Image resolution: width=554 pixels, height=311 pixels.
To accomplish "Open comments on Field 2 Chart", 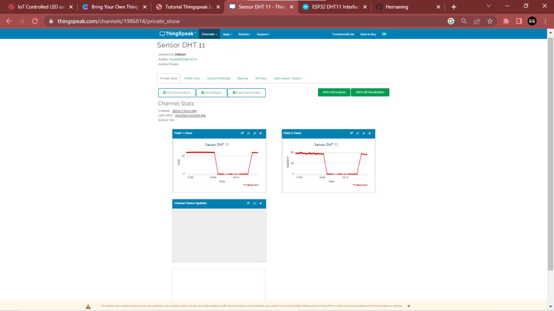I will 358,133.
